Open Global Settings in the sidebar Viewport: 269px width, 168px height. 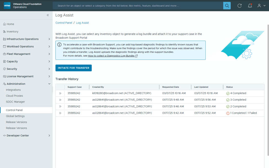15,116
